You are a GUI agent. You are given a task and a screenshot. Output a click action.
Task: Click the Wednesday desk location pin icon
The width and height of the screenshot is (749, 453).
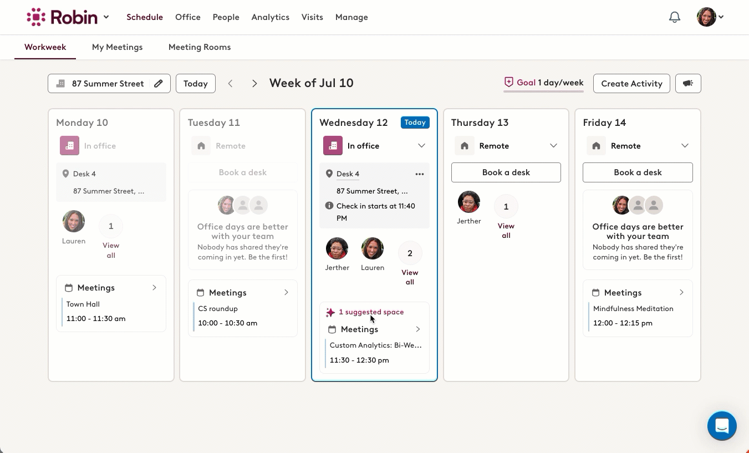[x=329, y=174]
